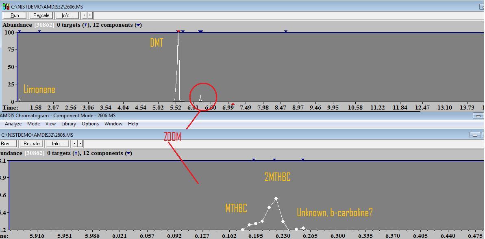Minimize the lower chromatogram child window

474,135
